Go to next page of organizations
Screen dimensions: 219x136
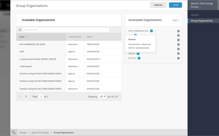click(x=26, y=96)
